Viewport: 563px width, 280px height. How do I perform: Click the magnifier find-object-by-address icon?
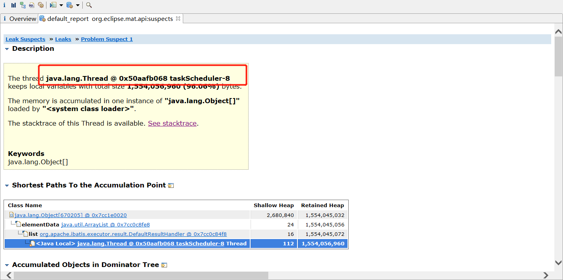89,5
